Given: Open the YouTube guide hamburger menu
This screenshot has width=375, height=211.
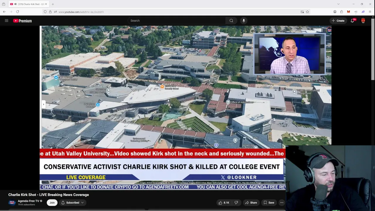Looking at the screenshot, I should point(6,21).
